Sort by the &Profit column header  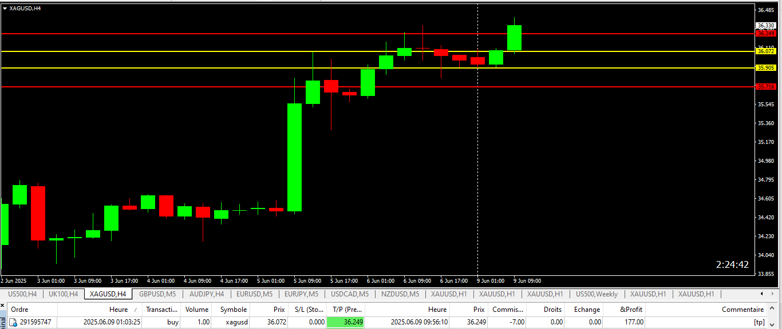click(624, 310)
